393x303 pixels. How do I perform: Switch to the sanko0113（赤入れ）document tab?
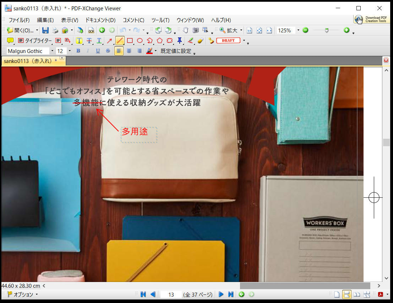coord(30,61)
